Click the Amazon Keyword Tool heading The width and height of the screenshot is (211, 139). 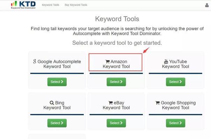click(116, 64)
